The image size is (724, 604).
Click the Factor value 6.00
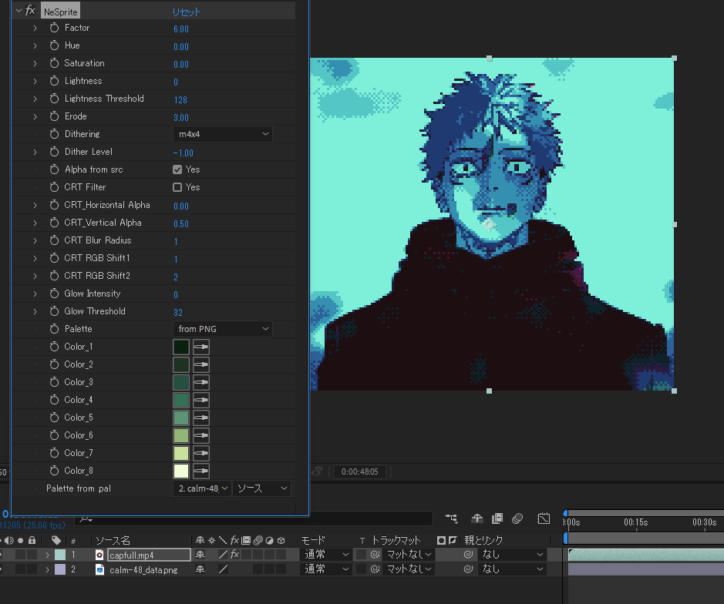point(181,29)
